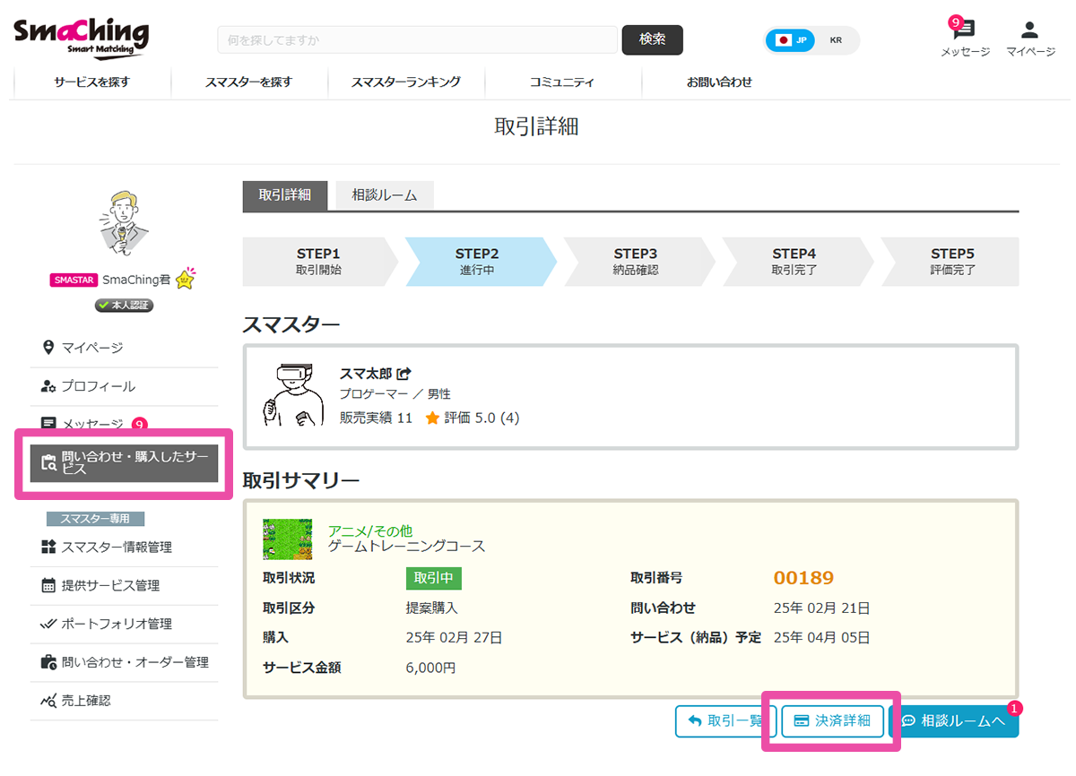The width and height of the screenshot is (1076, 776).
Task: Click the game service thumbnail image
Action: click(x=287, y=539)
